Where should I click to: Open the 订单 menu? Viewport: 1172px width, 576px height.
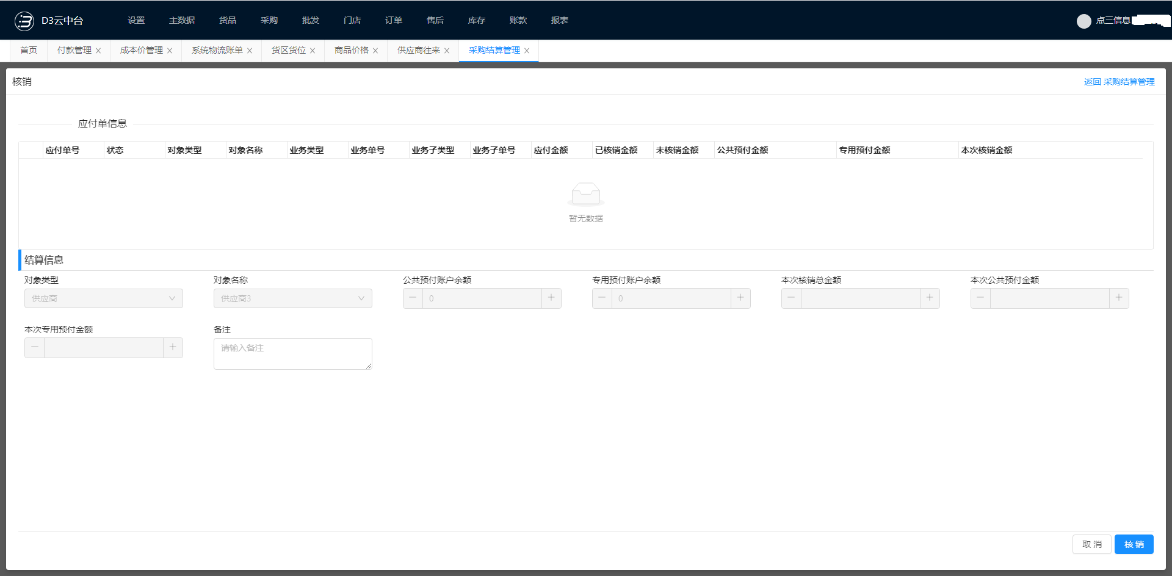coord(394,20)
